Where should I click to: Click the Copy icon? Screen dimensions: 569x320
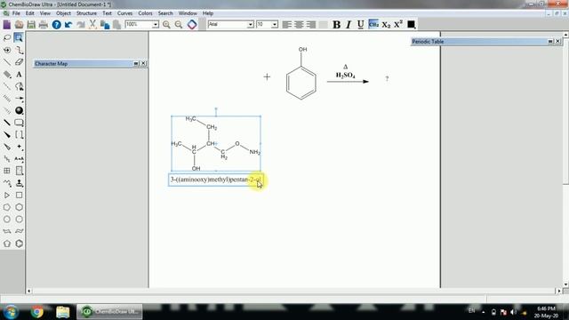pyautogui.click(x=105, y=24)
